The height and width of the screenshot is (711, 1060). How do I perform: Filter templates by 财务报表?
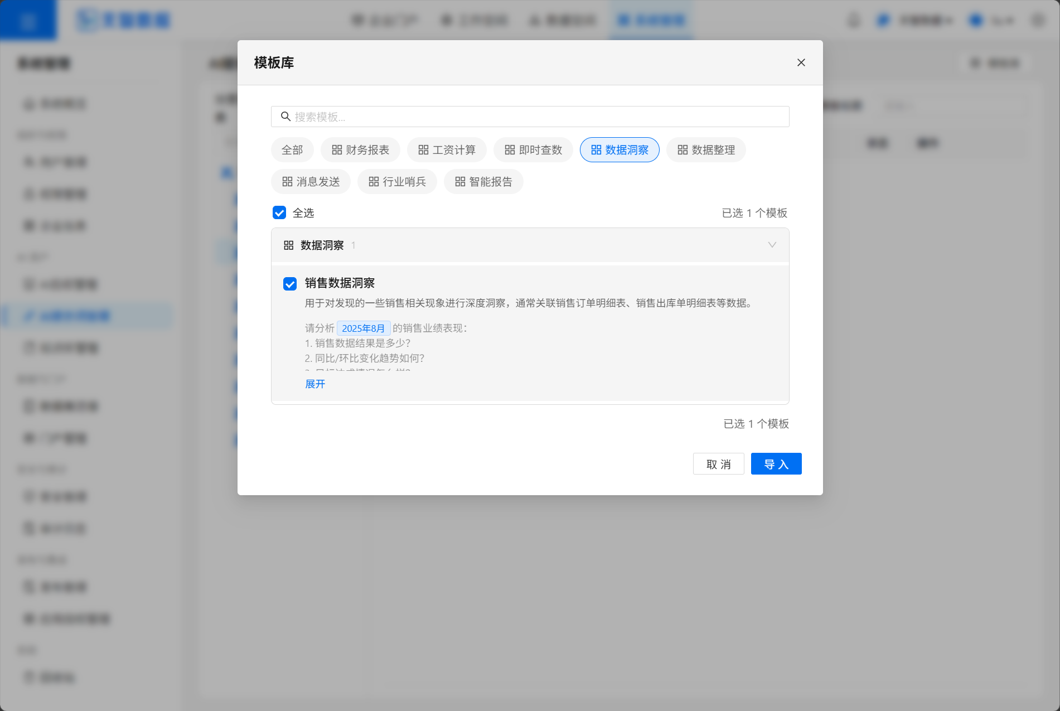360,150
